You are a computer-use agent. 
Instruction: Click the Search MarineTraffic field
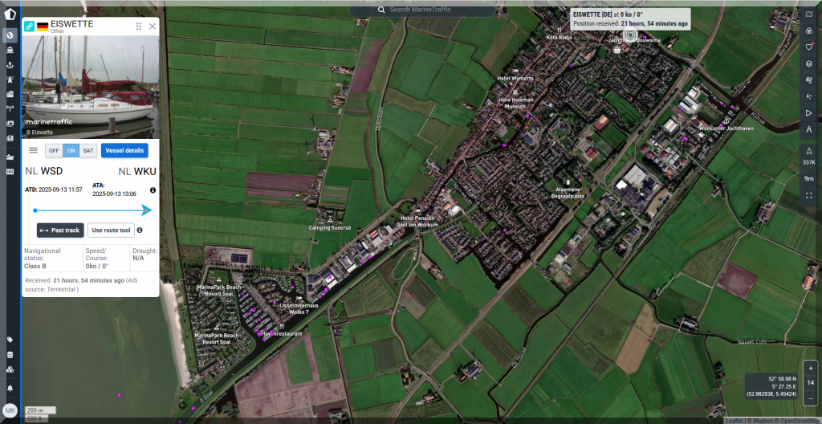coord(422,10)
